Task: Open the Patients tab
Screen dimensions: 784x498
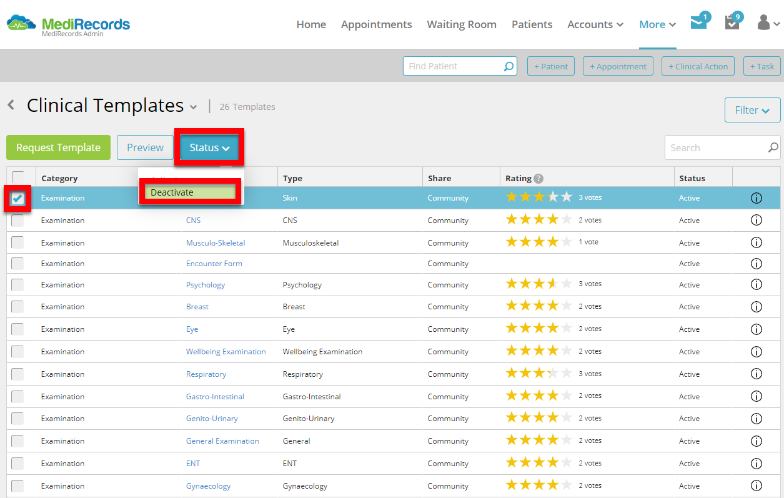Action: pyautogui.click(x=532, y=24)
